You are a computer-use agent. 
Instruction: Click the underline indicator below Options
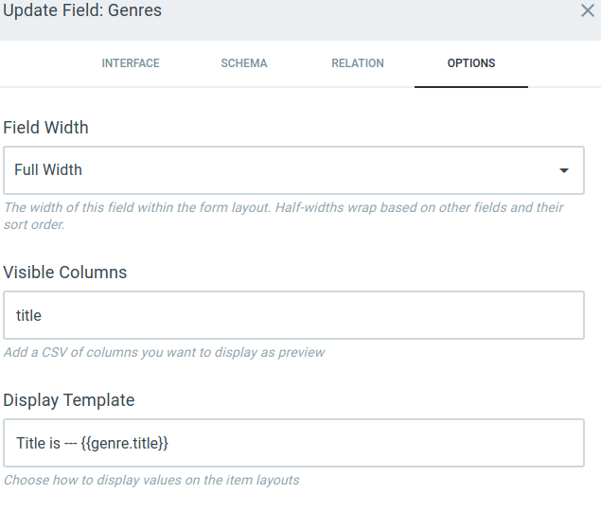point(471,86)
